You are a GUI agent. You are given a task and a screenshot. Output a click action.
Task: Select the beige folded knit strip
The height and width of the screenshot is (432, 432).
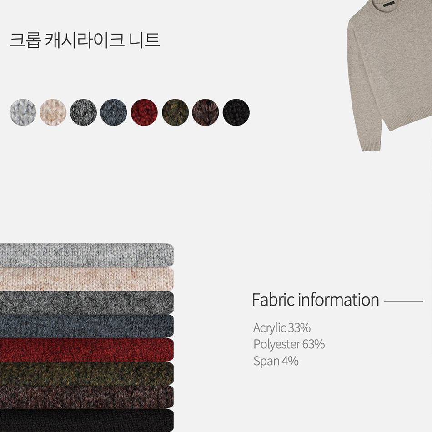[87, 279]
